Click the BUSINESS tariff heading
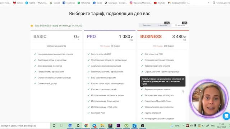The image size is (230, 129). [151, 37]
